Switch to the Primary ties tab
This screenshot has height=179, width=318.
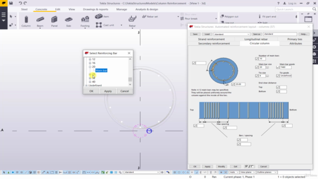(295, 39)
